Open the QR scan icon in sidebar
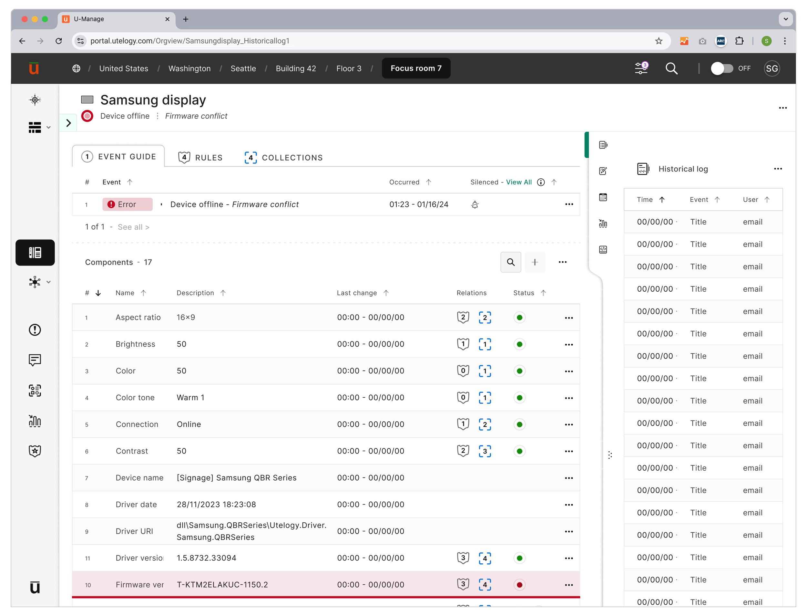 (x=35, y=391)
